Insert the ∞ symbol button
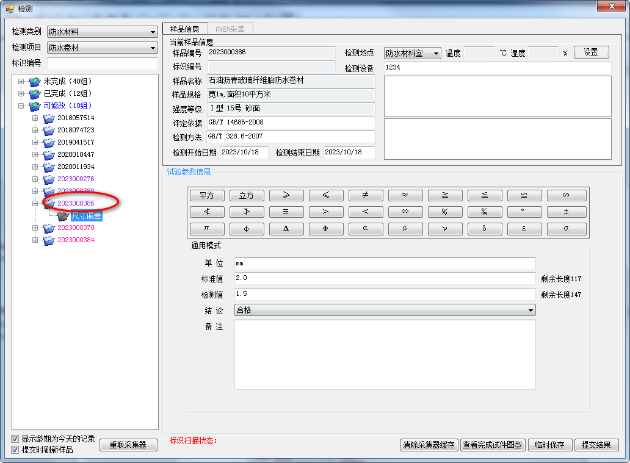 click(405, 212)
